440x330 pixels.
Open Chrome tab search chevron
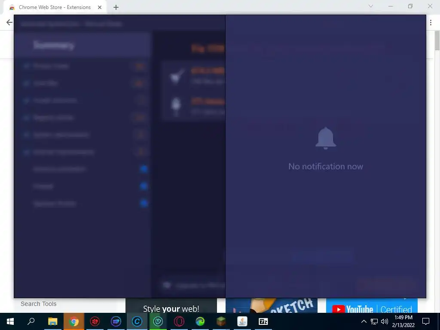[371, 6]
